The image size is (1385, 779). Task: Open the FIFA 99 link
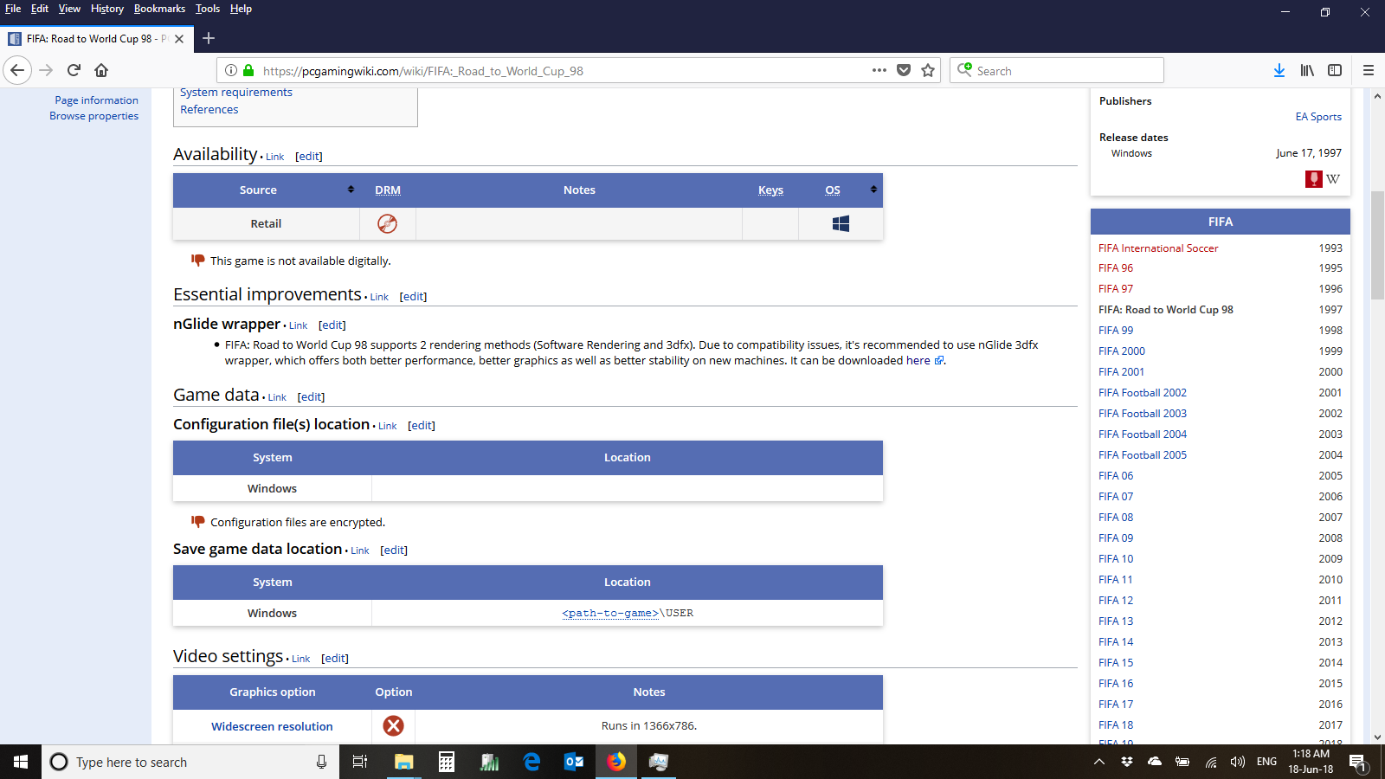click(x=1116, y=331)
